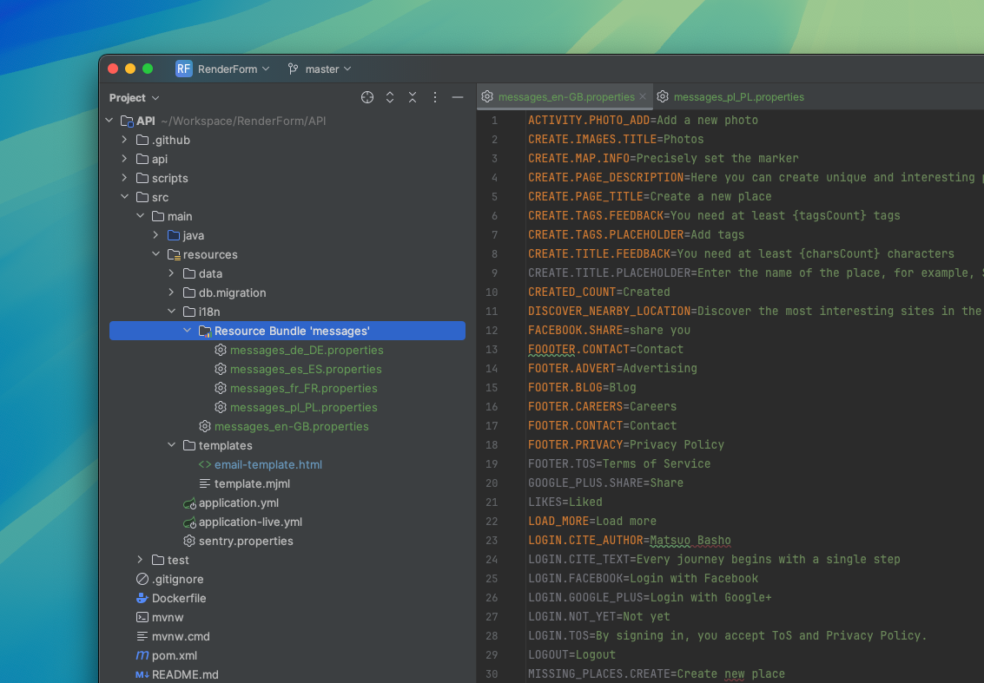Screen dimensions: 984x683
Task: Expand the scripts folder
Action: [x=124, y=178]
